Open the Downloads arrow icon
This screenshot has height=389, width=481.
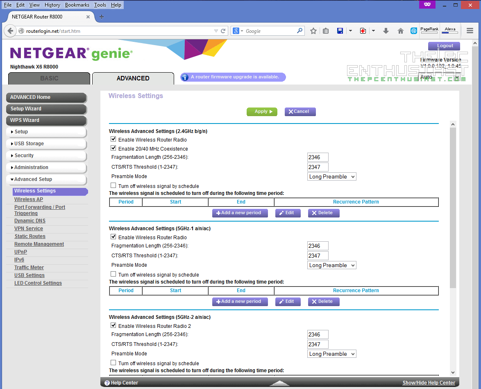(x=386, y=31)
